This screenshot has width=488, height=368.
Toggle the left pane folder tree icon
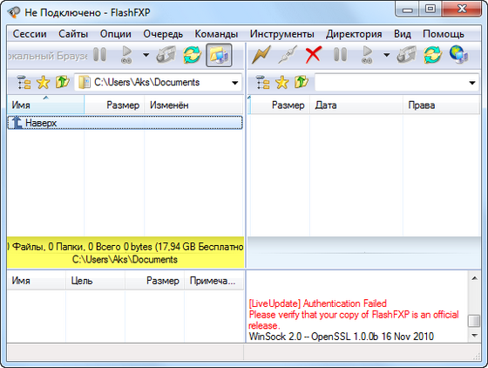[24, 83]
